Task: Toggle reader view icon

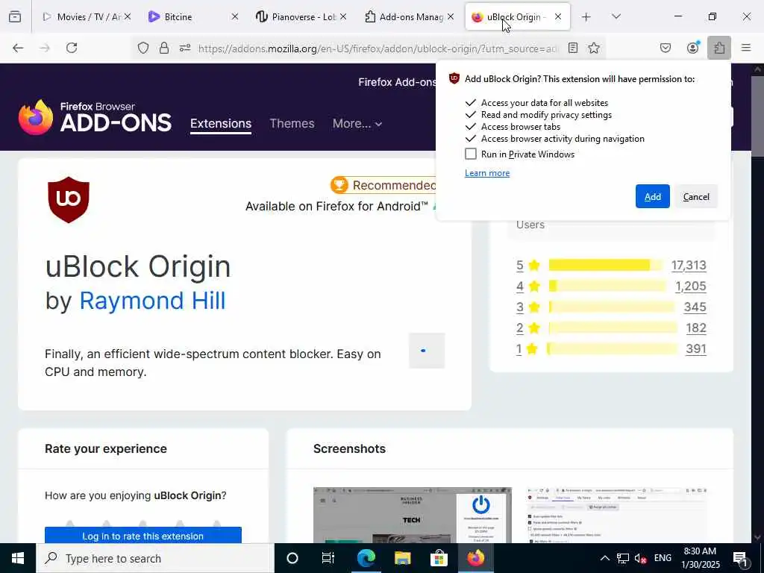Action: pos(573,48)
